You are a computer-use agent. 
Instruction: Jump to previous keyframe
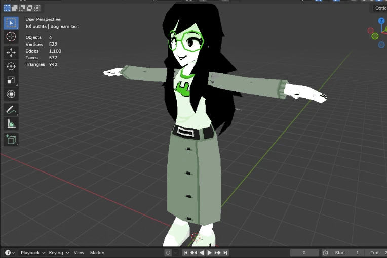click(193, 253)
